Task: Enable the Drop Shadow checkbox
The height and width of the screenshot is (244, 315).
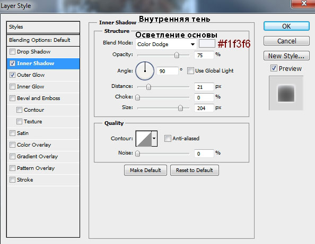Action: pos(12,51)
